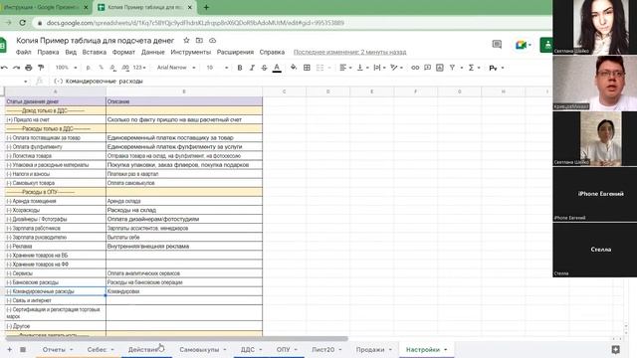Select cell 'Аренда склада'

[184, 201]
